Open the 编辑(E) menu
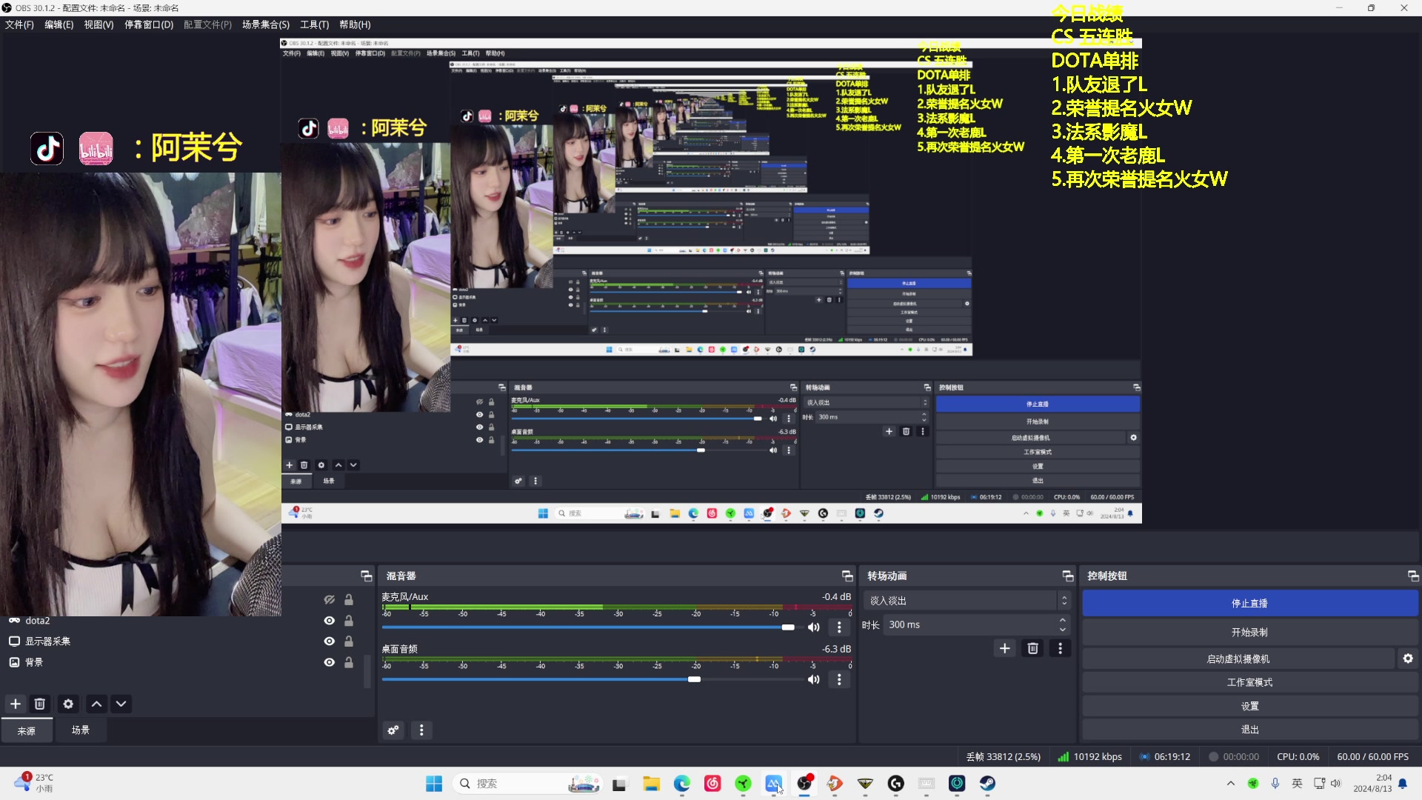1422x800 pixels. click(59, 24)
